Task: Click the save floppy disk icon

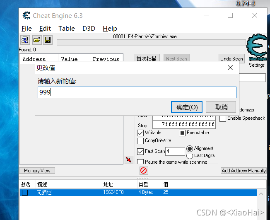Action: click(48, 40)
